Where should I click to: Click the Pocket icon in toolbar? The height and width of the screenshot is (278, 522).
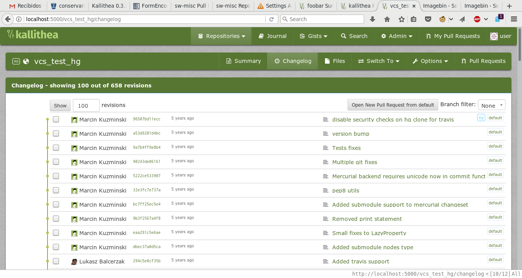(428, 19)
